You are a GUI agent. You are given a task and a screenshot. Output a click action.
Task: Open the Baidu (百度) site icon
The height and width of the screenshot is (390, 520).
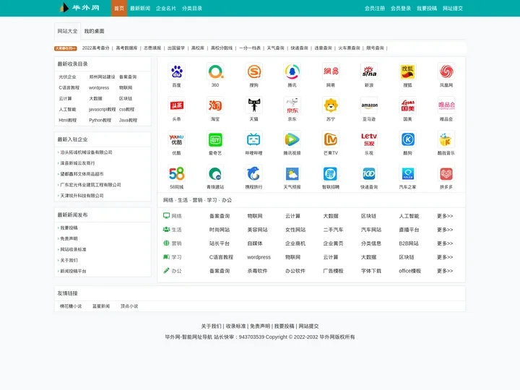point(177,71)
